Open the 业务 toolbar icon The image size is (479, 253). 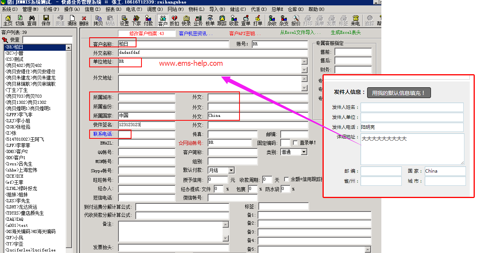coord(198,21)
